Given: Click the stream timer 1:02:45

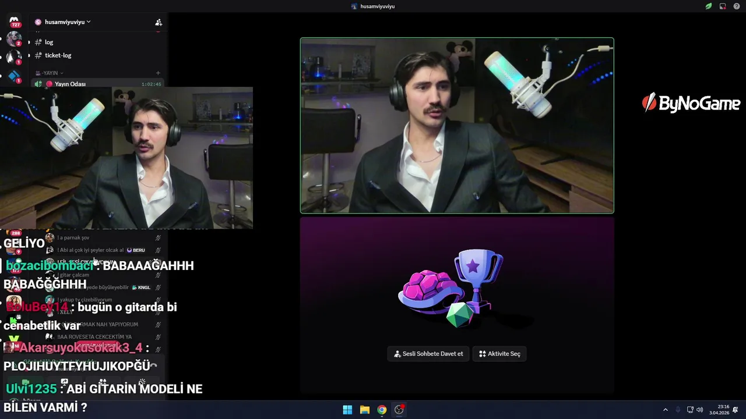Looking at the screenshot, I should coord(151,84).
